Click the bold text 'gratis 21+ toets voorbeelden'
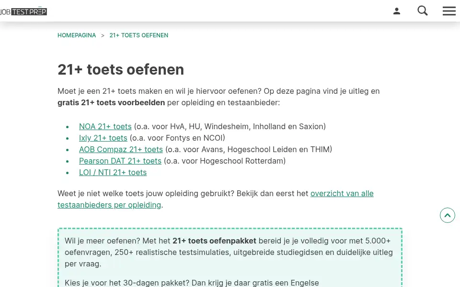The image size is (460, 287). click(x=111, y=102)
